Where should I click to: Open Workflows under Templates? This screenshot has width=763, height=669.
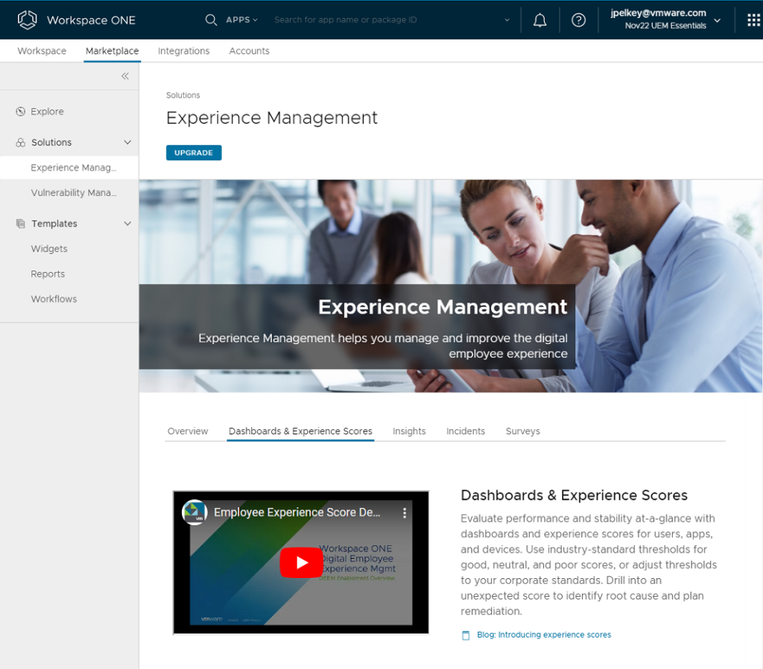54,299
